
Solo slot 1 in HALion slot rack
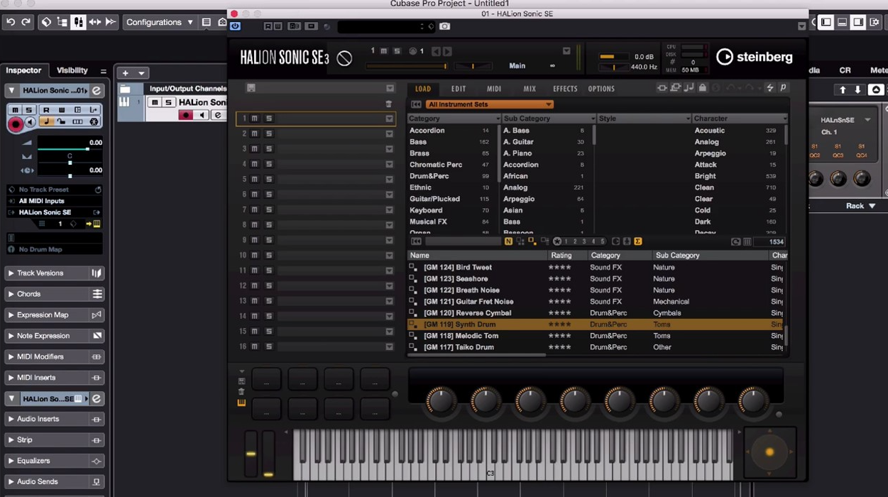click(268, 119)
